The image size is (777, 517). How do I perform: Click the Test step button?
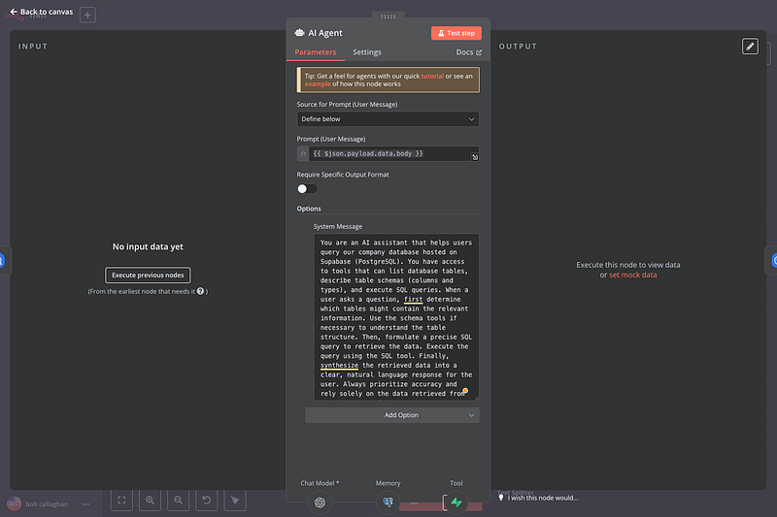click(x=456, y=33)
